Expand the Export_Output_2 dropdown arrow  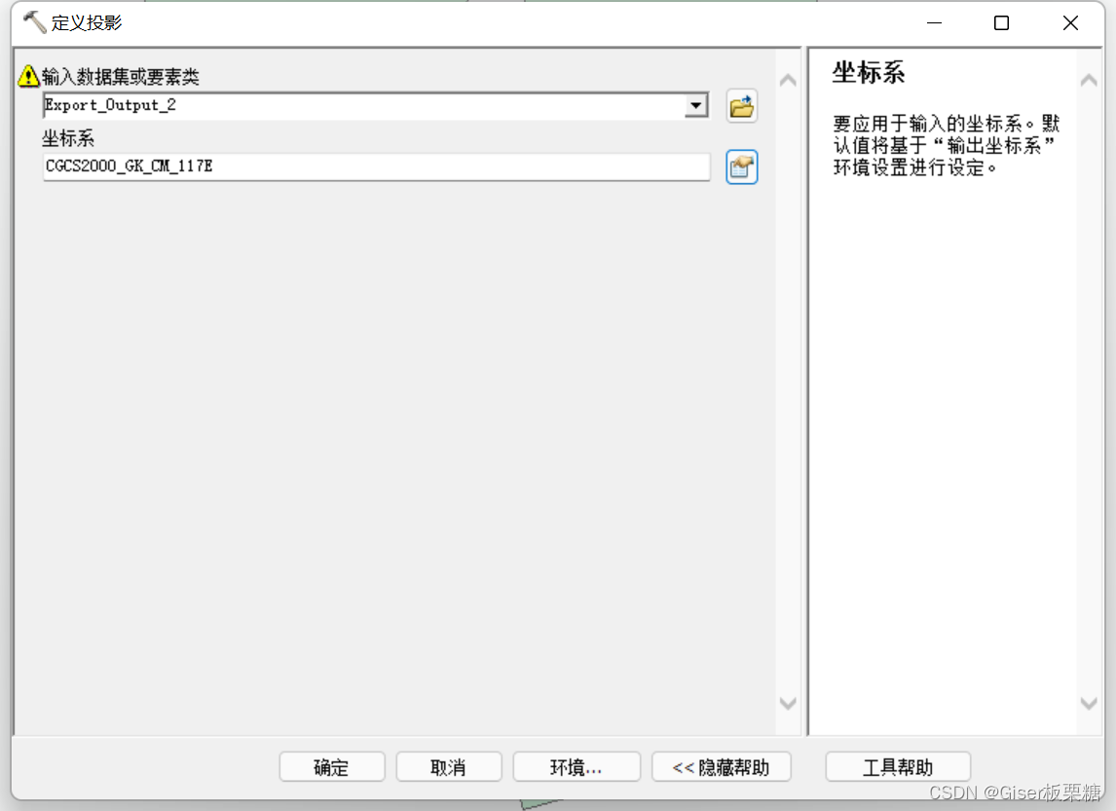[695, 106]
